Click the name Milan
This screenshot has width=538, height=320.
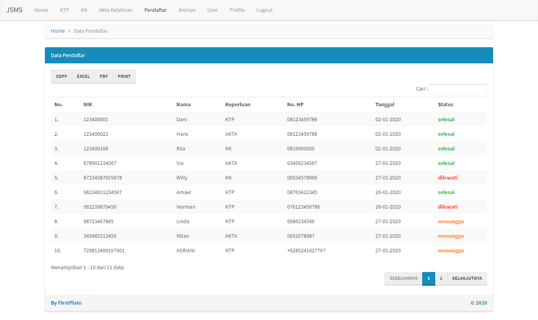(x=183, y=236)
